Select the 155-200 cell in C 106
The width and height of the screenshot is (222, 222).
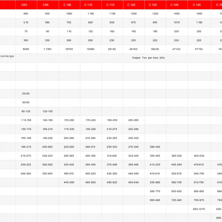point(69,120)
